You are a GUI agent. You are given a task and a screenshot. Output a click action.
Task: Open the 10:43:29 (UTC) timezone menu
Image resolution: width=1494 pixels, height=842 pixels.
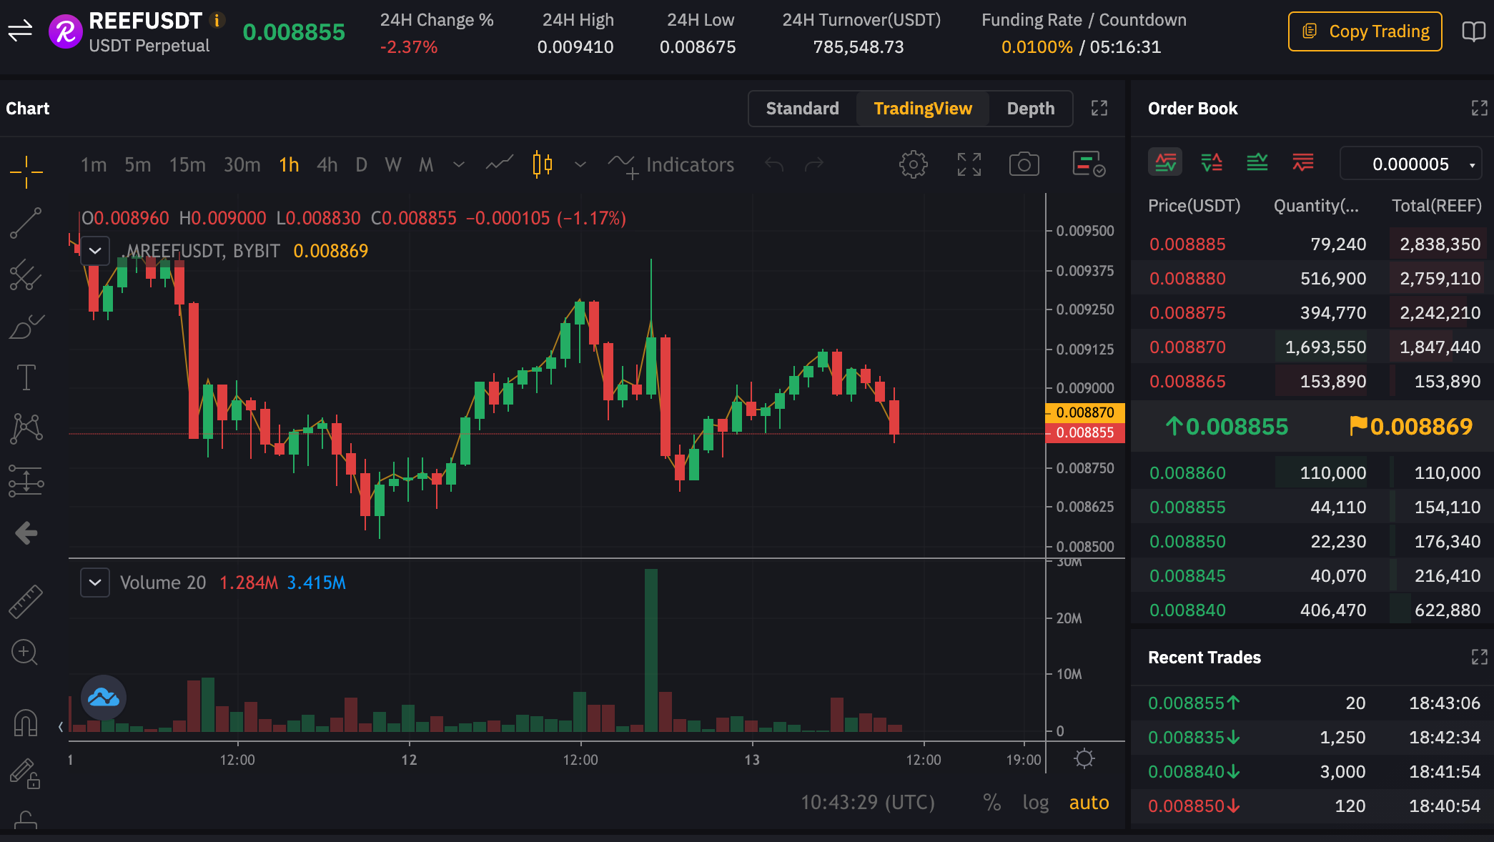point(867,803)
